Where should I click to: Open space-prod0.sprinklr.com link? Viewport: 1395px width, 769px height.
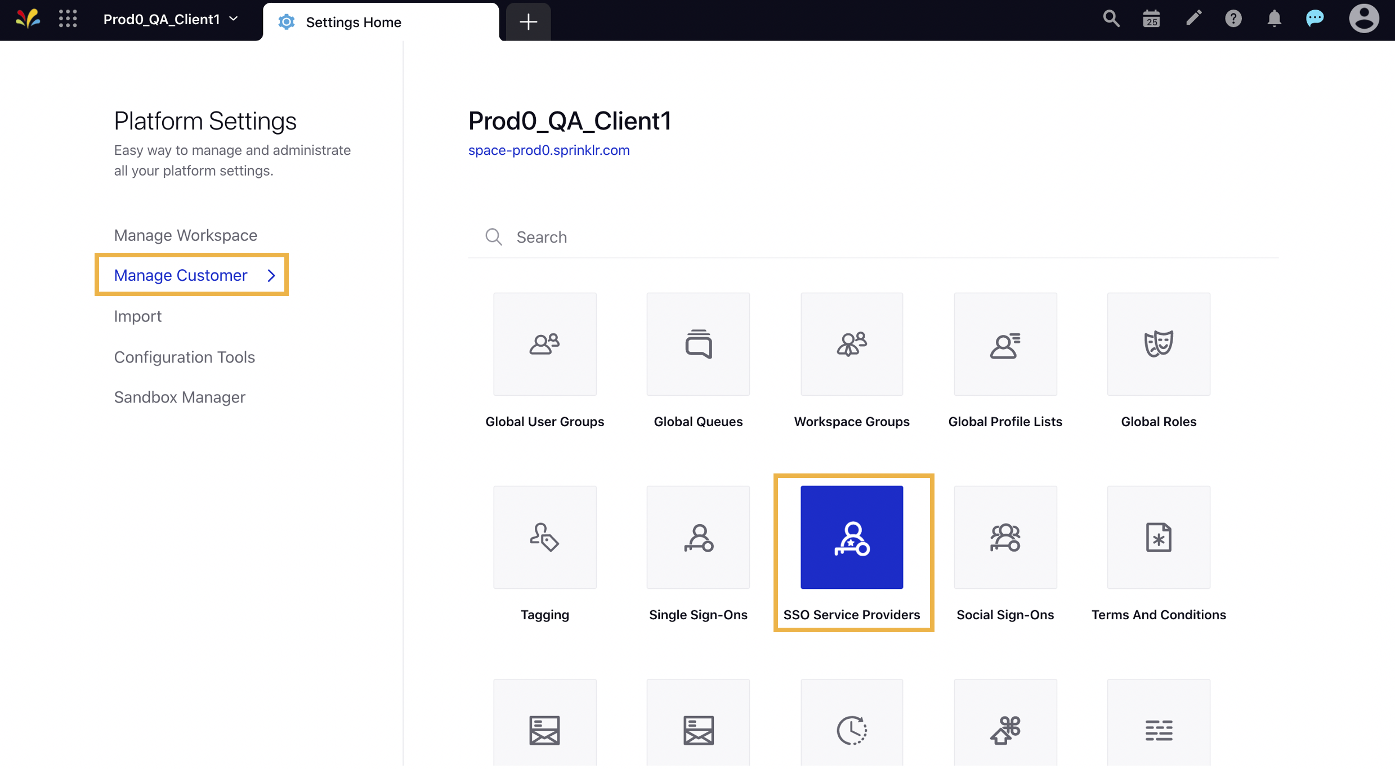pyautogui.click(x=548, y=150)
